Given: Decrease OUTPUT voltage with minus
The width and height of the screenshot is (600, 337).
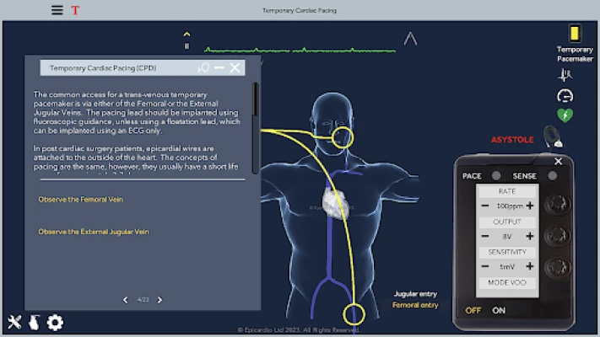Looking at the screenshot, I should coord(485,237).
